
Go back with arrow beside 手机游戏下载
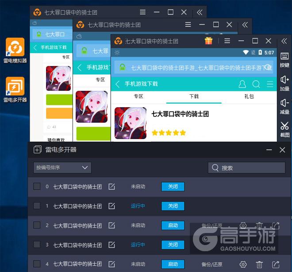click(x=117, y=84)
